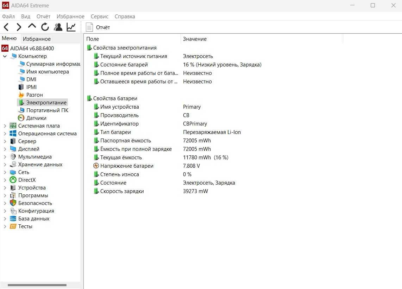The image size is (402, 289).
Task: Expand the Дисплей tree node
Action: tap(5, 149)
